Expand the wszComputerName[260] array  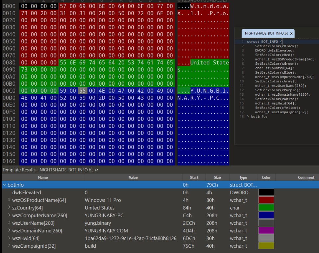coord(9,215)
